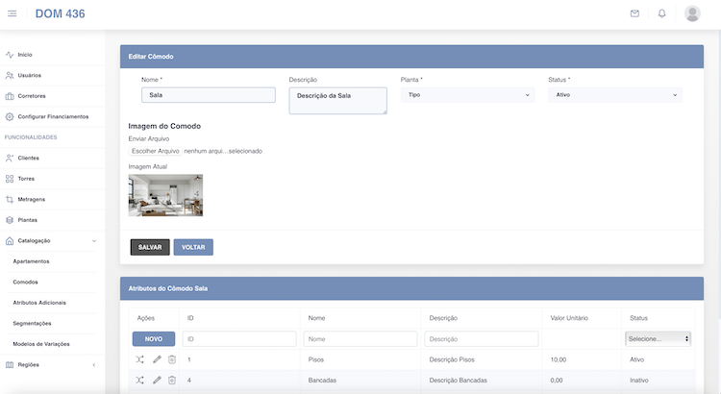Viewport: 721px width, 394px height.
Task: Click the Descrição Bancadas cell
Action: pyautogui.click(x=458, y=381)
